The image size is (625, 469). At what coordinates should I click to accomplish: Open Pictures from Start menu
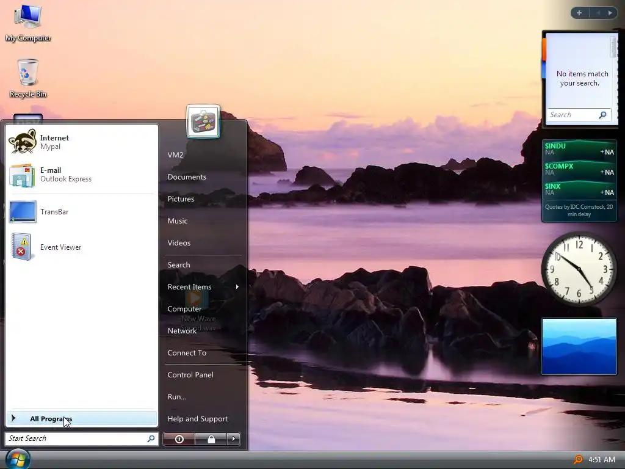pos(181,198)
